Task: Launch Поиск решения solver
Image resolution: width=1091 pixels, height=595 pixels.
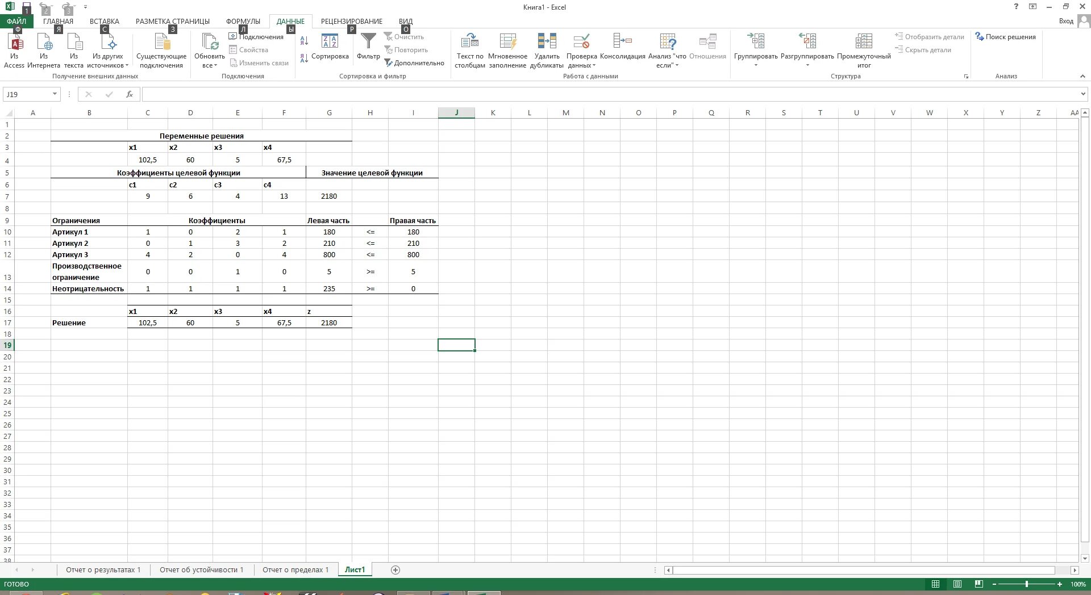Action: coord(1005,37)
